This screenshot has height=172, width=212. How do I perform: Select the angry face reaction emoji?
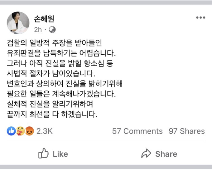point(30,131)
